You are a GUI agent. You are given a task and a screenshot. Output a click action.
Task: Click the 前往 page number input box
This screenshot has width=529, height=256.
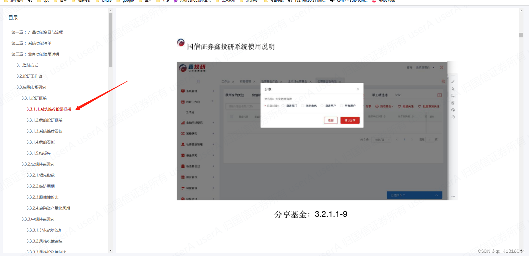430,140
